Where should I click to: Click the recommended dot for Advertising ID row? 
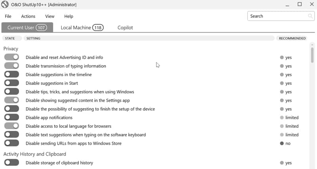(282, 58)
